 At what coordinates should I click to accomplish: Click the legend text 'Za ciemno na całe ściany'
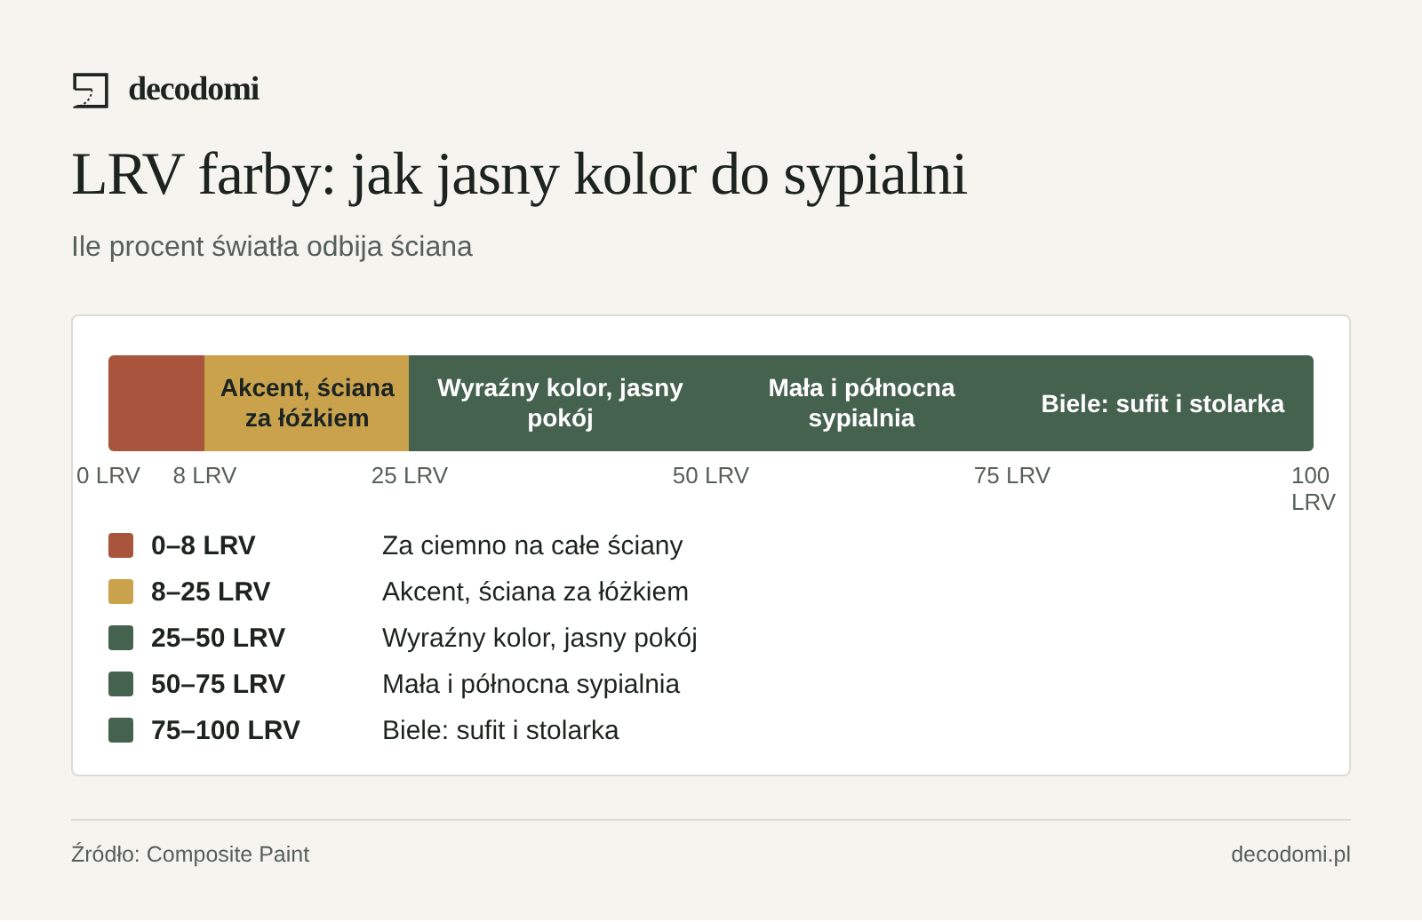532,545
